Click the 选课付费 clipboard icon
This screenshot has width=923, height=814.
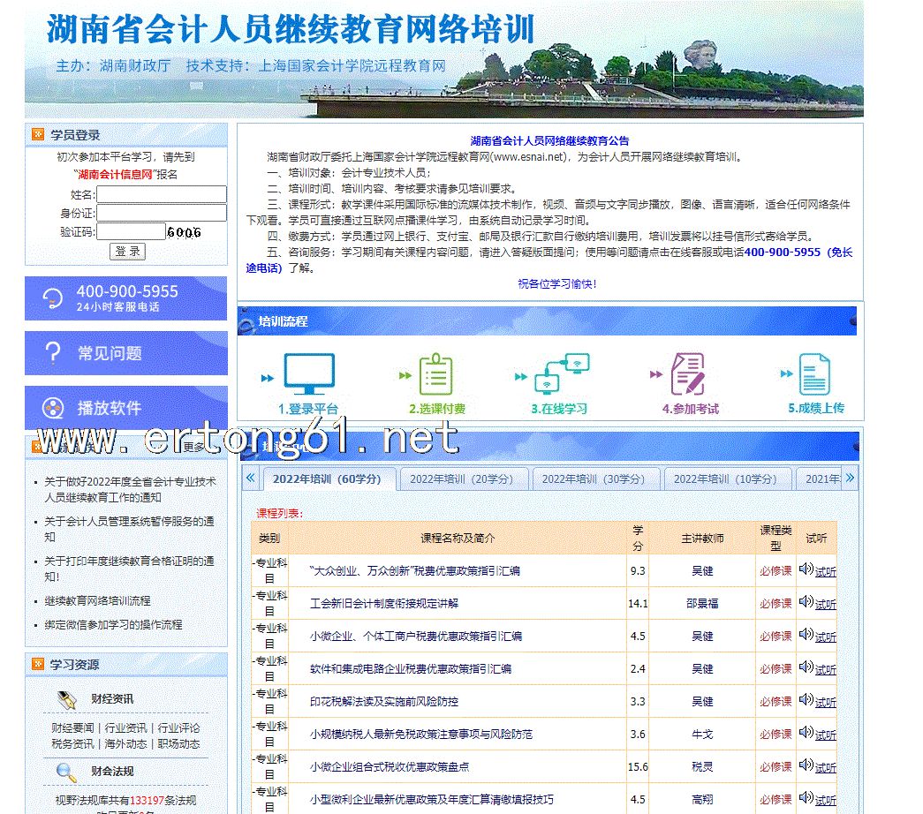(435, 374)
